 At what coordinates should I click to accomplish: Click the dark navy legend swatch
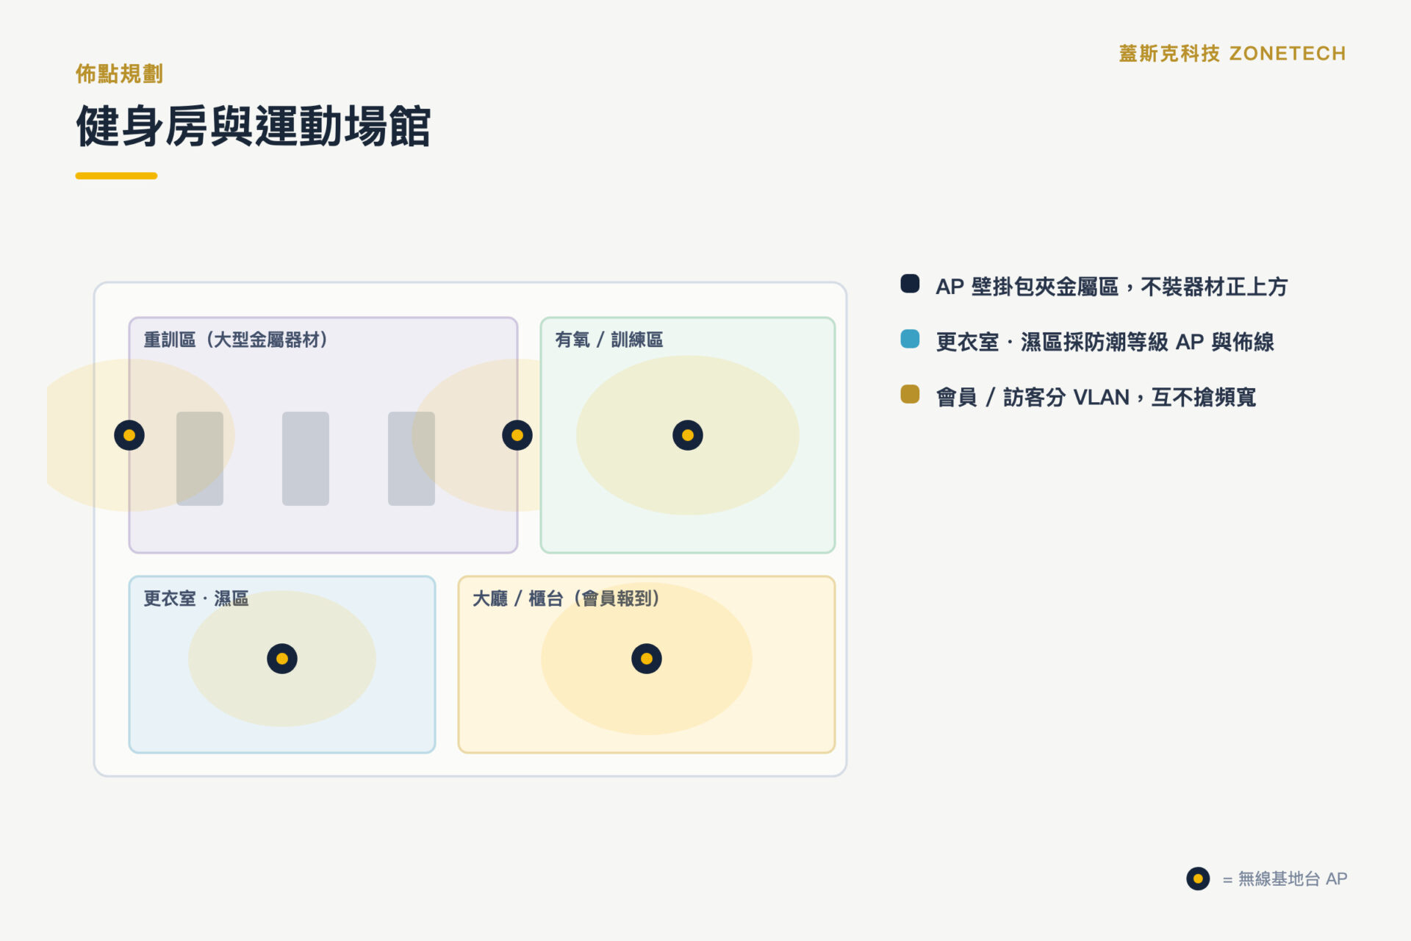pyautogui.click(x=910, y=284)
